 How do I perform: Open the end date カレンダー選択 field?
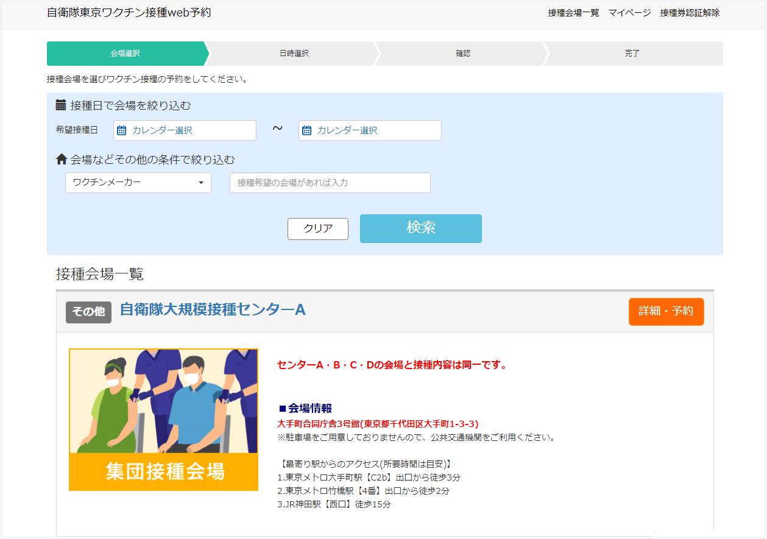370,130
